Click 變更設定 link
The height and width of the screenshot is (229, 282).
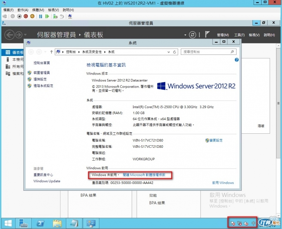tap(216, 140)
